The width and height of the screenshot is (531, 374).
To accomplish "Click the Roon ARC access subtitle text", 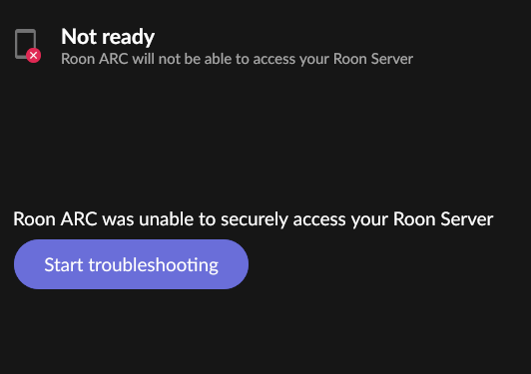I will coord(238,59).
